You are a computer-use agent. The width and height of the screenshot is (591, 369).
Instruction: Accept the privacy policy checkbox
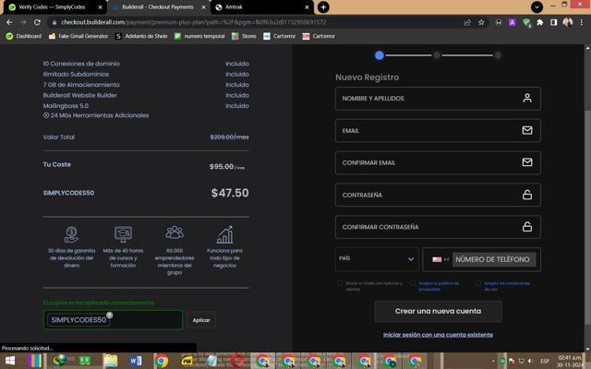tap(413, 283)
